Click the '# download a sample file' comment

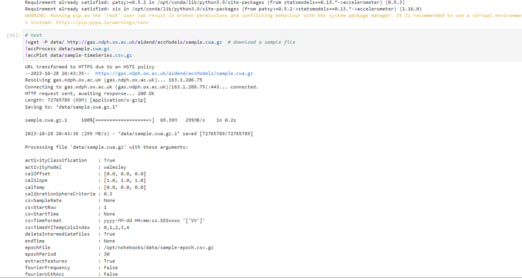tap(262, 42)
